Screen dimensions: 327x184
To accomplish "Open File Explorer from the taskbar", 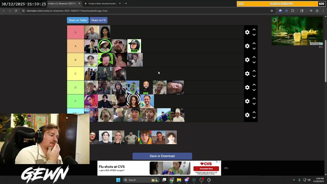I will (x=179, y=180).
